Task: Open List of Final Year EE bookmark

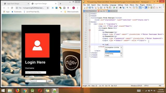Action: pyautogui.click(x=32, y=12)
